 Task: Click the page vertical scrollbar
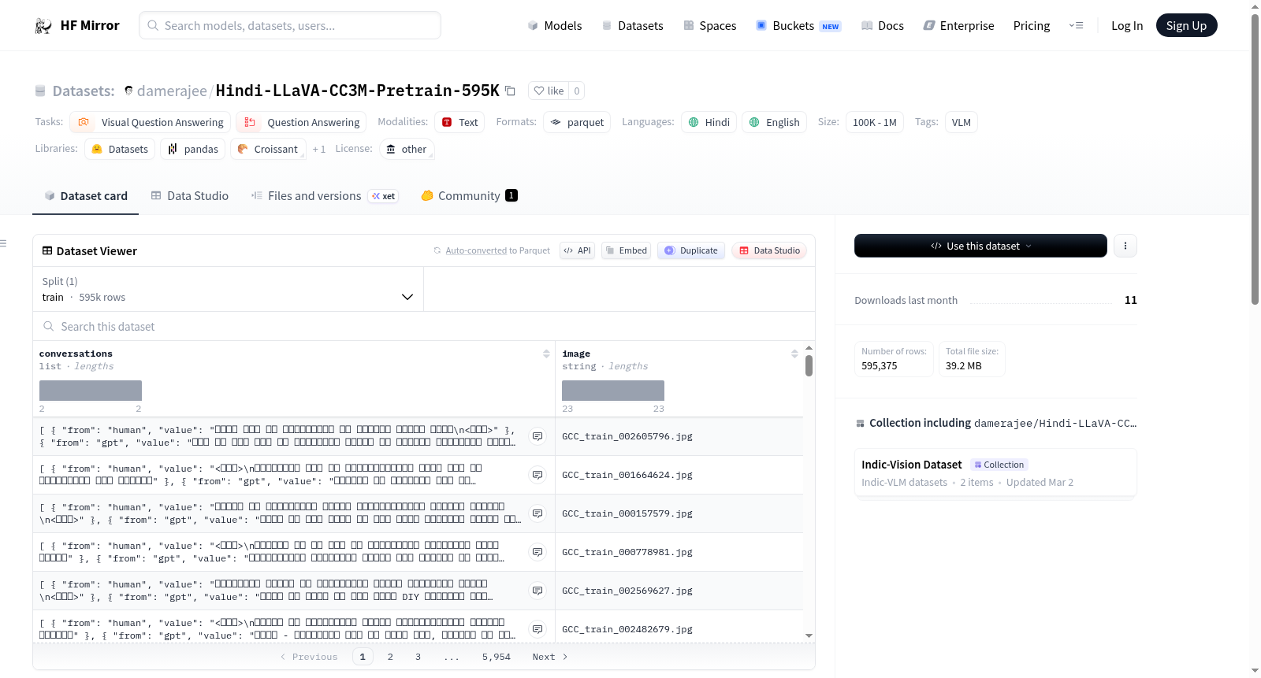point(1255,157)
